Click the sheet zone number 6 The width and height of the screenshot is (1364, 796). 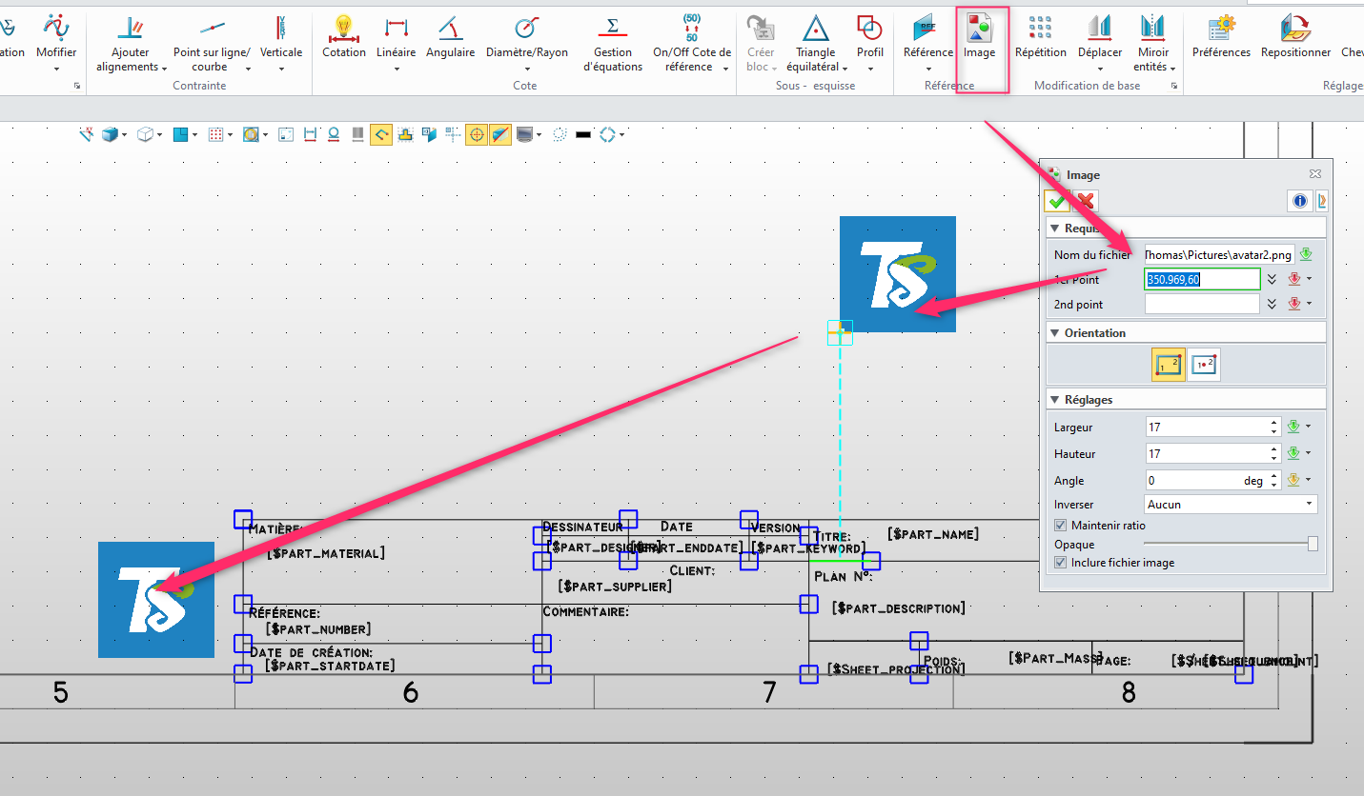pyautogui.click(x=411, y=692)
